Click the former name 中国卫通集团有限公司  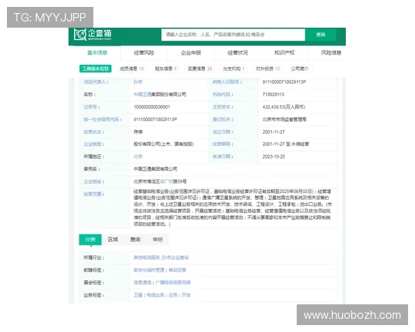156,169
